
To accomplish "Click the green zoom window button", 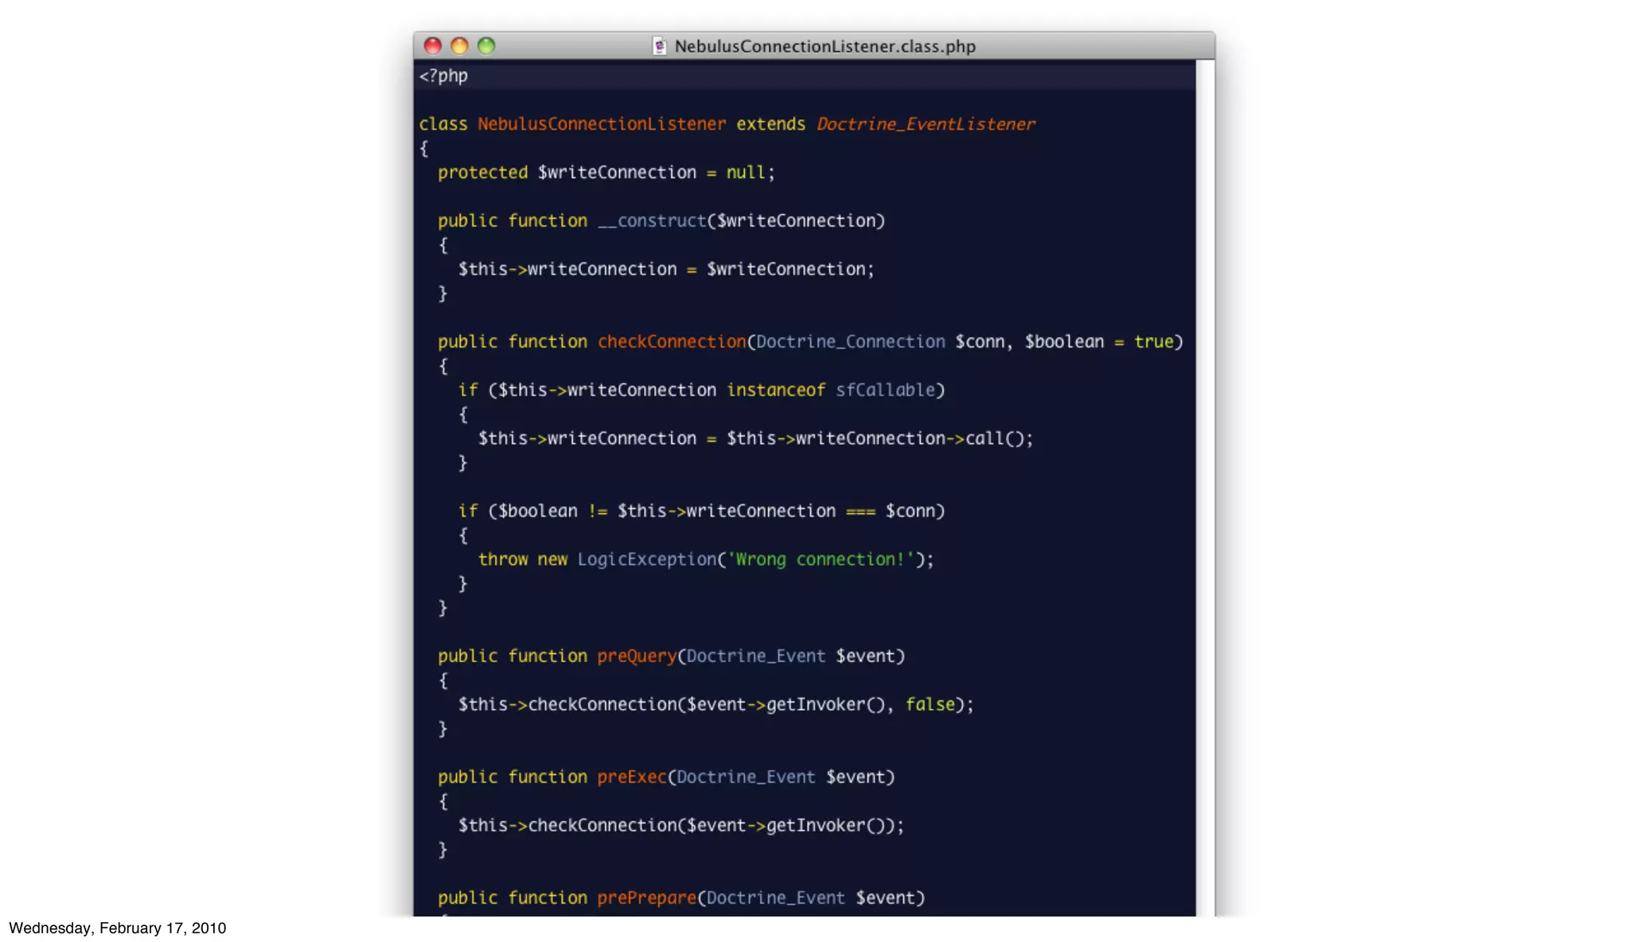I will pos(486,46).
